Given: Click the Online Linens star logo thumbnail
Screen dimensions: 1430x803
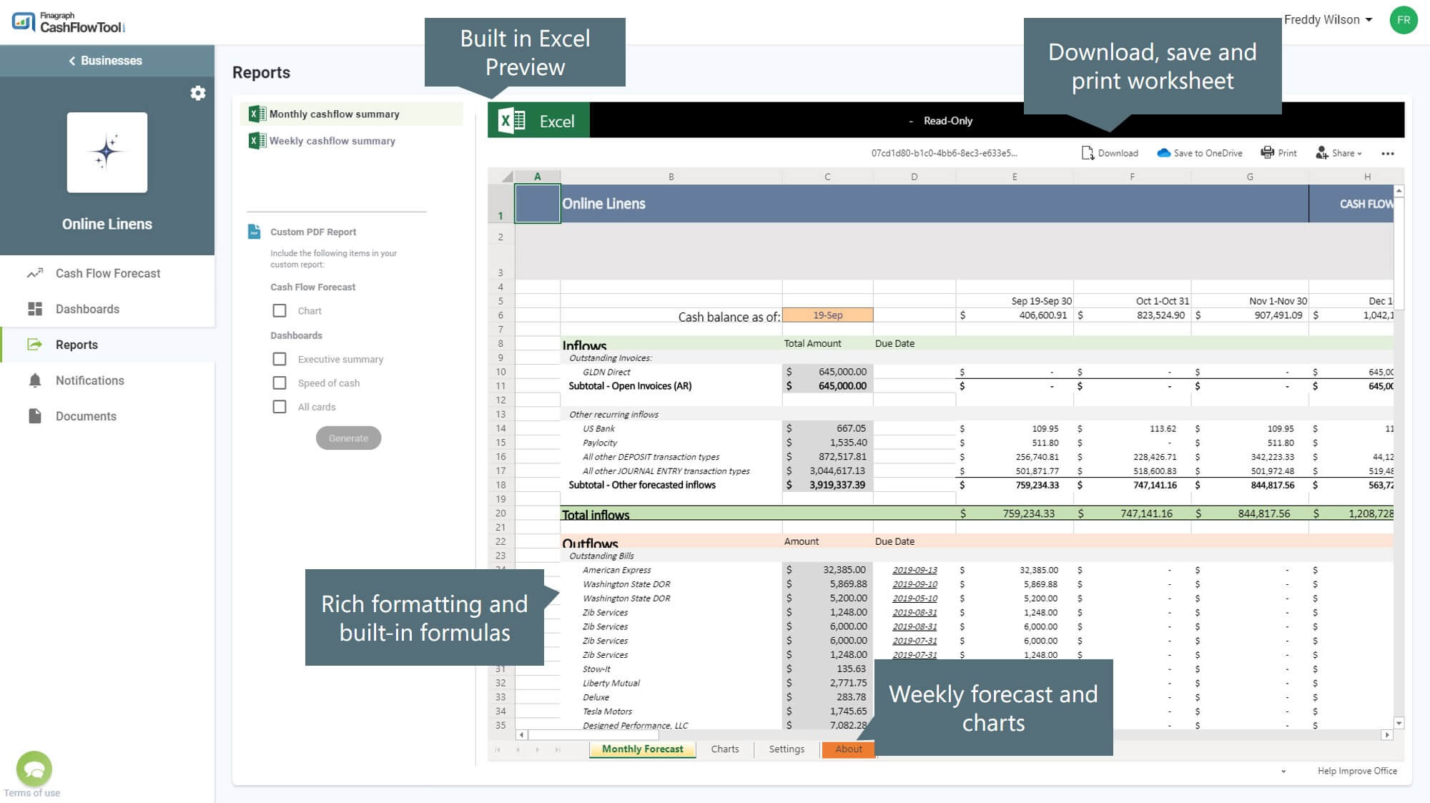Looking at the screenshot, I should point(107,152).
